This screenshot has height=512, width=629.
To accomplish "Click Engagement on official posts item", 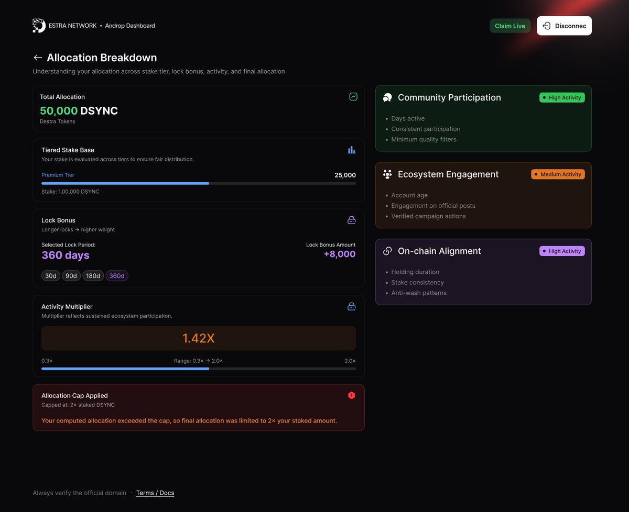I will click(433, 206).
